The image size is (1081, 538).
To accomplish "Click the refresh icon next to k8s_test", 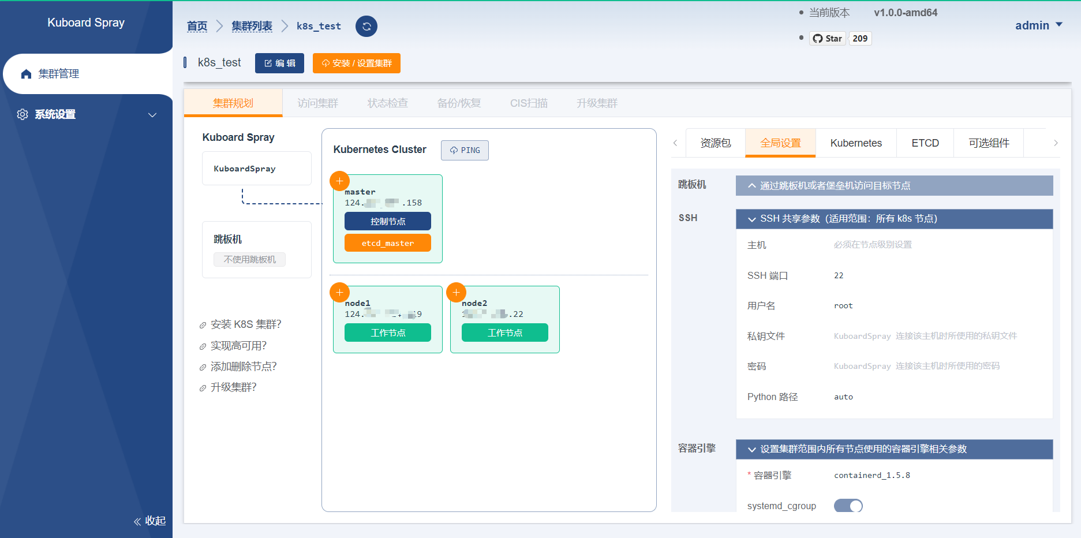I will (366, 27).
